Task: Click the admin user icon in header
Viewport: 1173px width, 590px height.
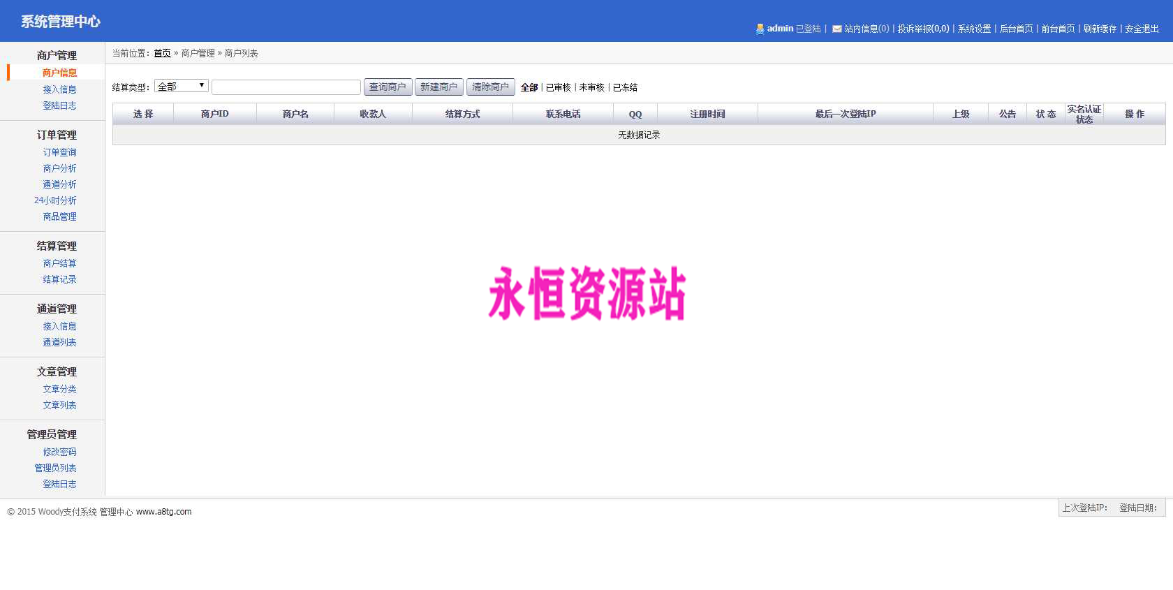Action: [760, 29]
